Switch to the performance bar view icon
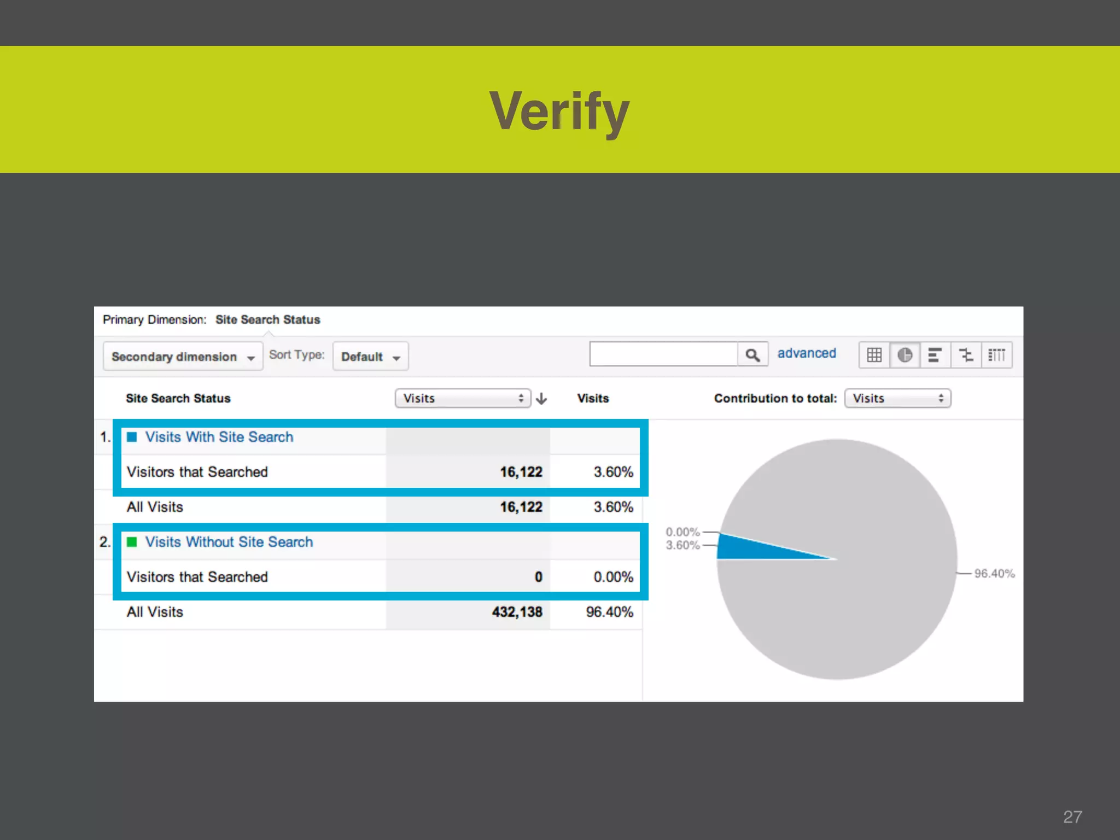 (935, 355)
